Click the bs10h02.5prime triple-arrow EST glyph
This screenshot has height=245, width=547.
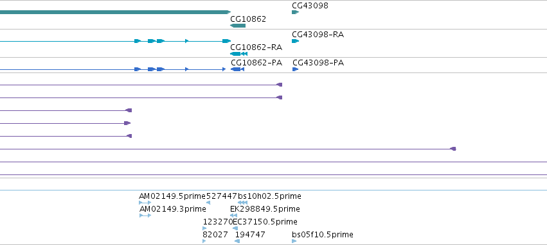click(x=242, y=203)
